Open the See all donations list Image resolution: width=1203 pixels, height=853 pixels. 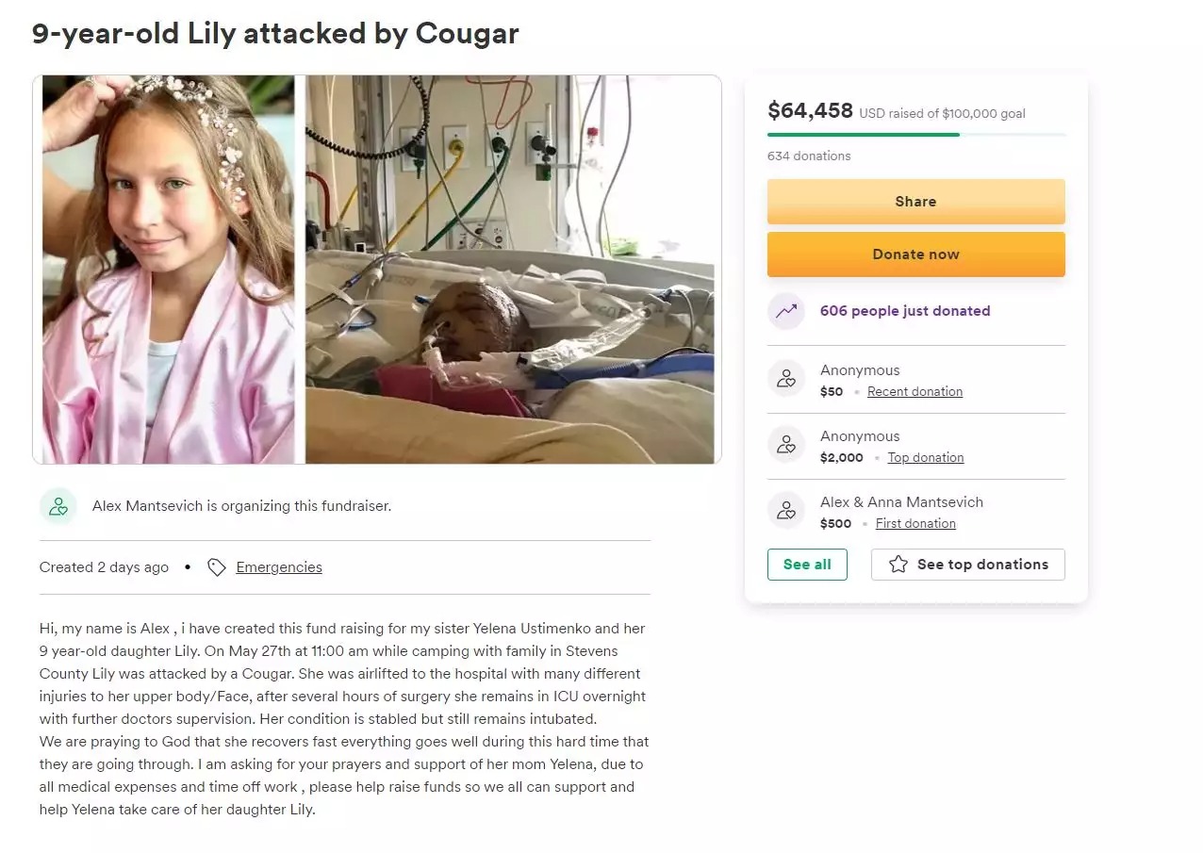pyautogui.click(x=807, y=565)
